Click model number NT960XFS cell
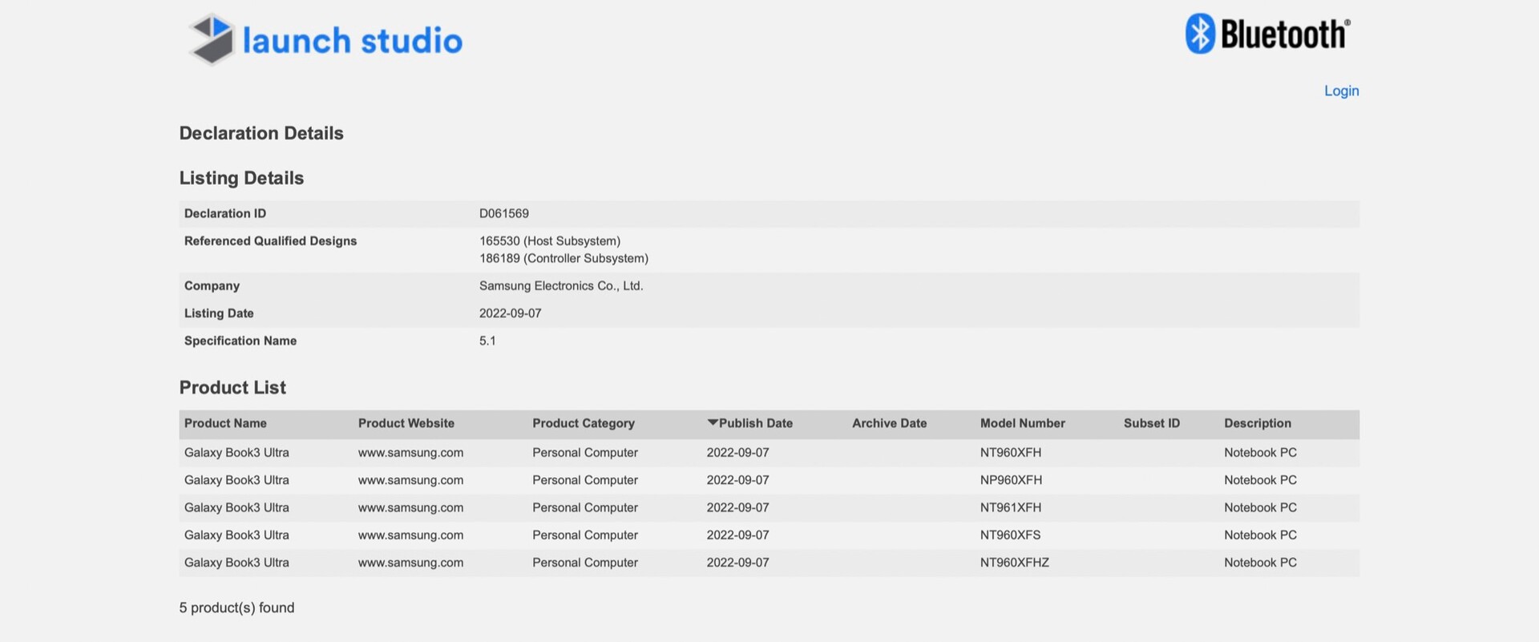Image resolution: width=1539 pixels, height=642 pixels. (x=1010, y=535)
